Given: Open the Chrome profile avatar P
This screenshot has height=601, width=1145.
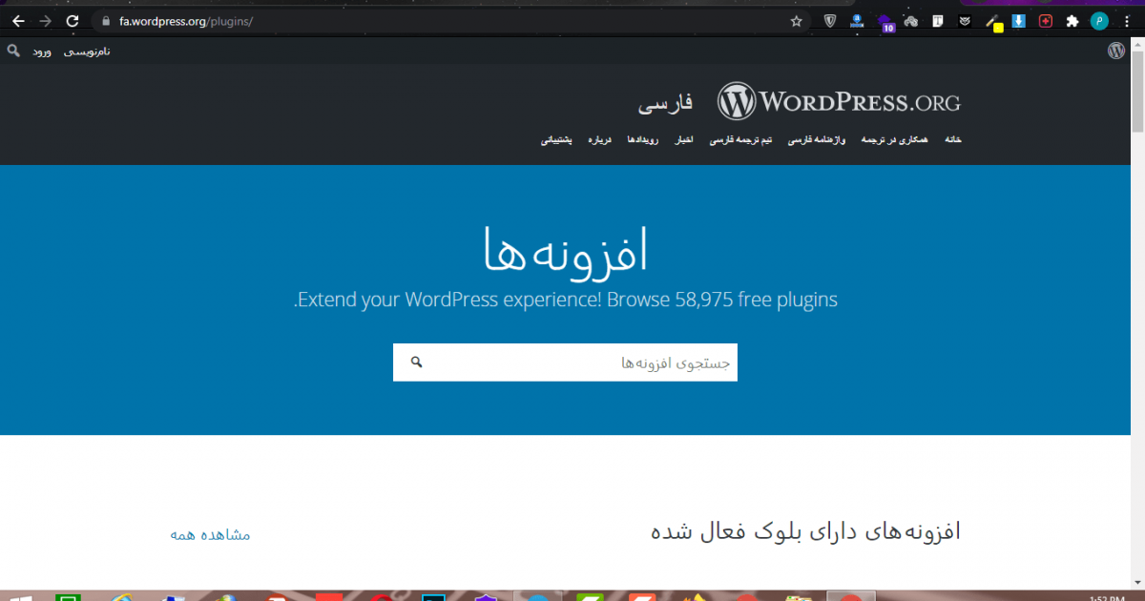Looking at the screenshot, I should tap(1100, 21).
